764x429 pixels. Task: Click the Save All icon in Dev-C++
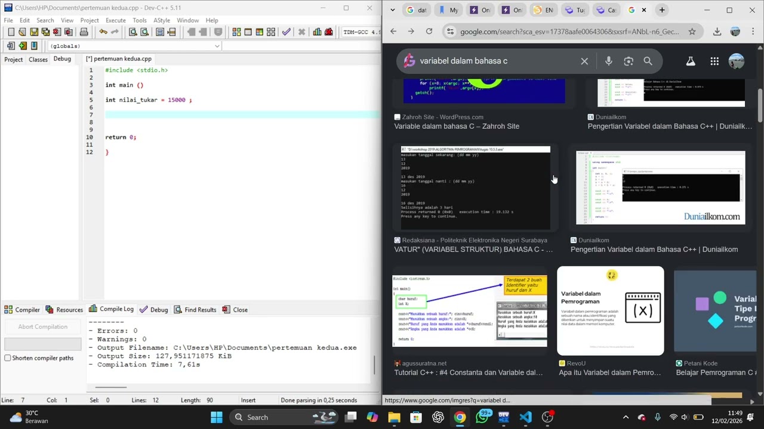tap(45, 32)
